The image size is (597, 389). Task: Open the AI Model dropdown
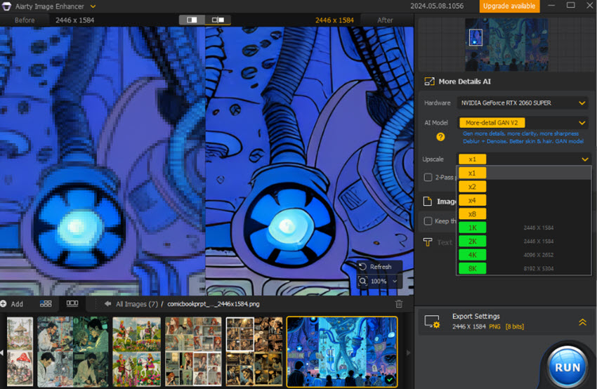tap(523, 123)
